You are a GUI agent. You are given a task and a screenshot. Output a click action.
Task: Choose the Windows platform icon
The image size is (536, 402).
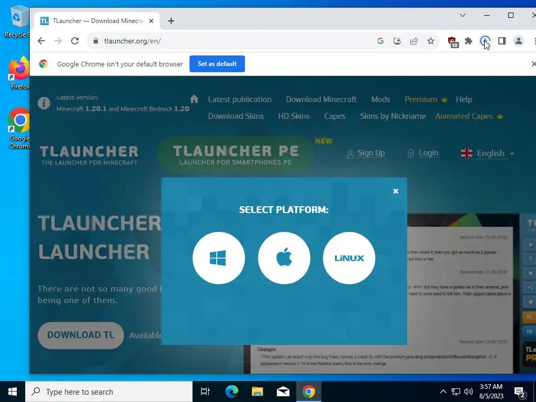coord(218,258)
